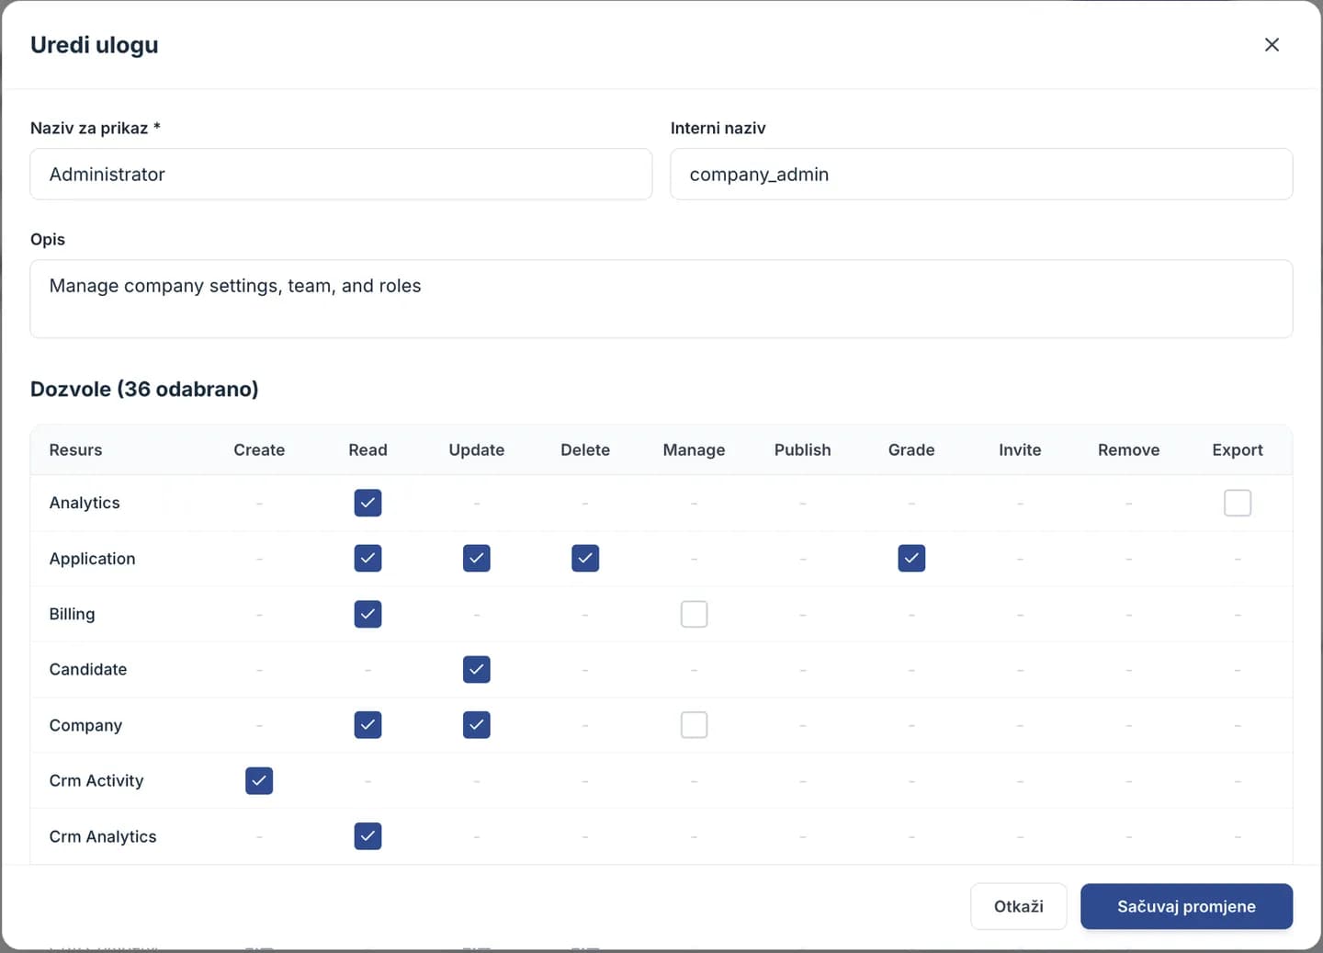The image size is (1323, 953).
Task: Focus the Naziv za prikaz field
Action: click(341, 175)
